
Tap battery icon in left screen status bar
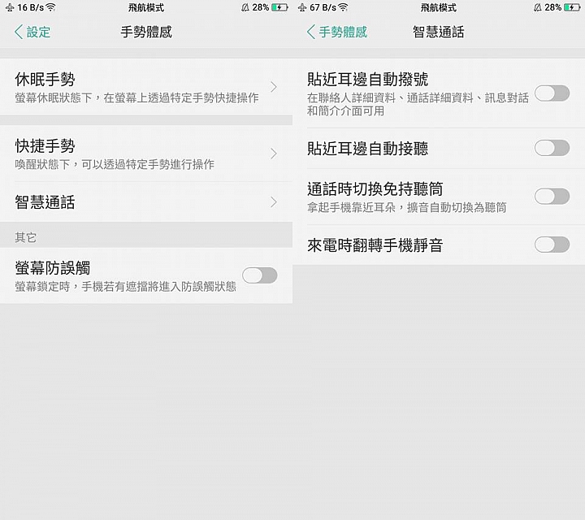[x=279, y=7]
